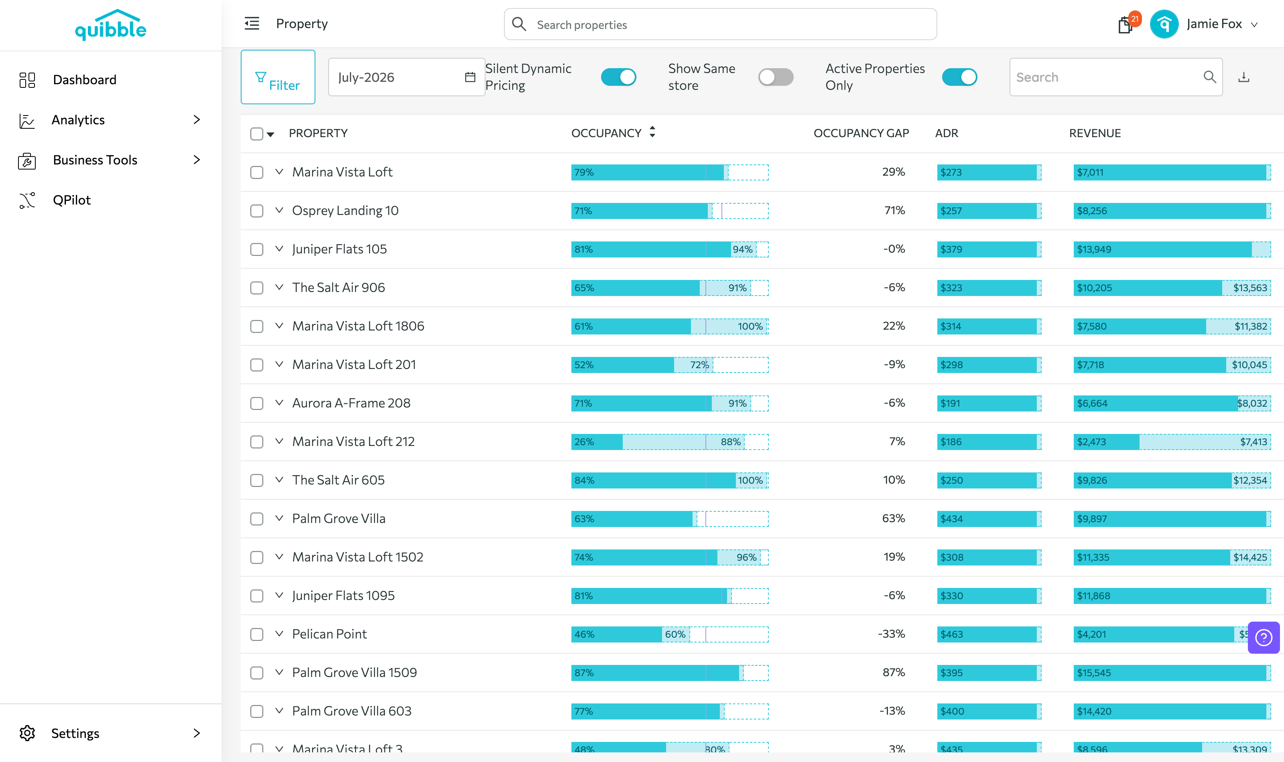Image resolution: width=1284 pixels, height=762 pixels.
Task: Select the Osprey Landing 10 checkbox
Action: click(x=257, y=211)
